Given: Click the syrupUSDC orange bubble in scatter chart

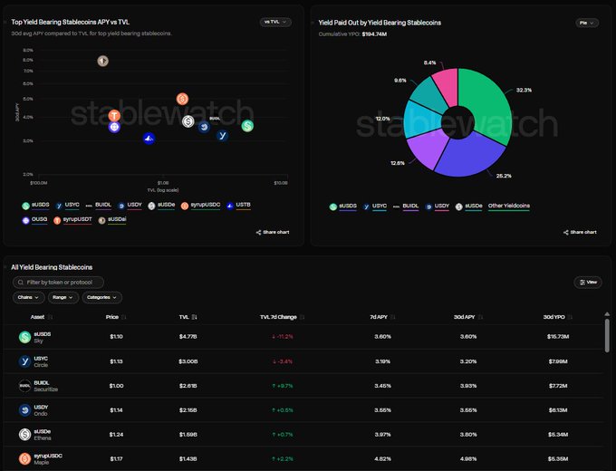Looking at the screenshot, I should [182, 99].
